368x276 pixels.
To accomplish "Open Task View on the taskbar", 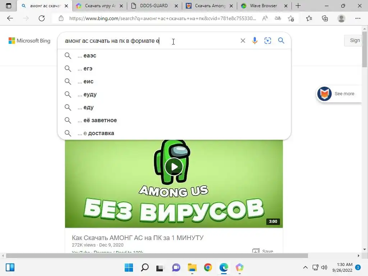I will click(160, 267).
